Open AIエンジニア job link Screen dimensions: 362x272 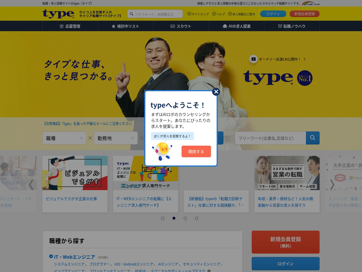[x=168, y=264]
